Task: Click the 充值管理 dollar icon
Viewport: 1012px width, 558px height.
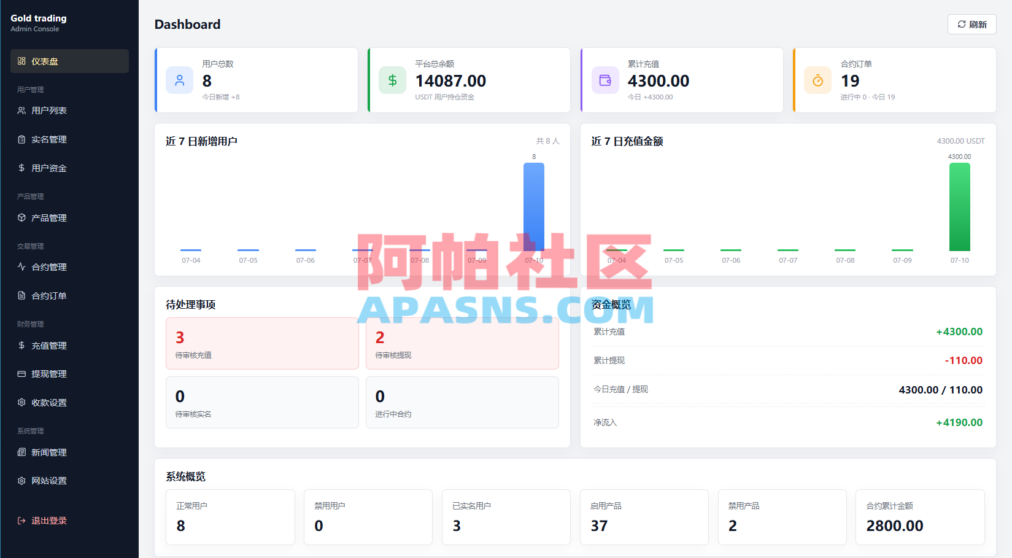Action: [21, 346]
